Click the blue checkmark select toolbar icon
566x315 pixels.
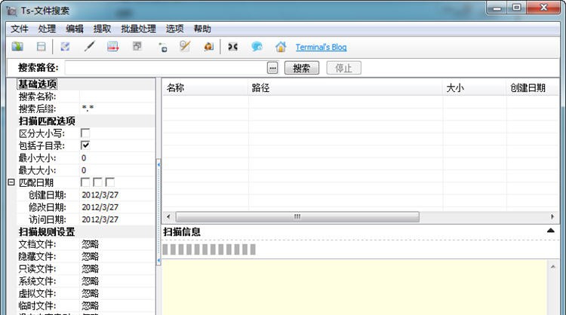65,47
